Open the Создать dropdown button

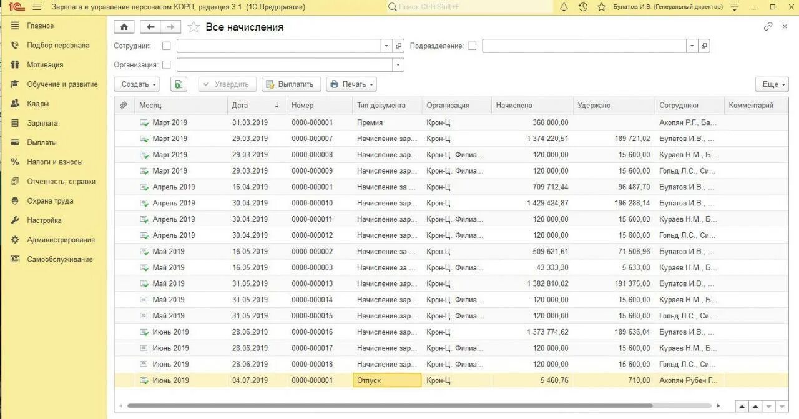(137, 84)
